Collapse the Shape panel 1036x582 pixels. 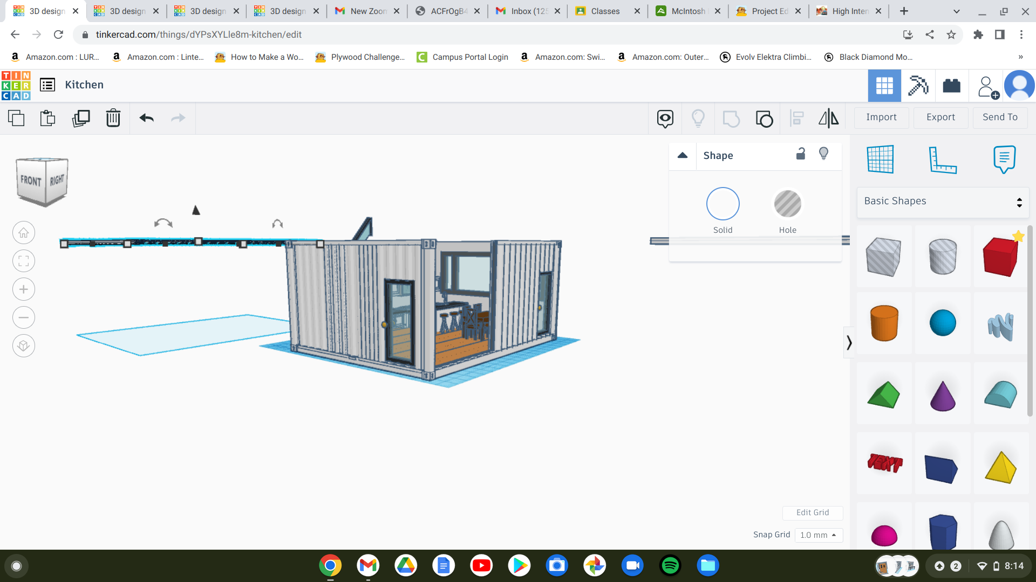pos(683,156)
